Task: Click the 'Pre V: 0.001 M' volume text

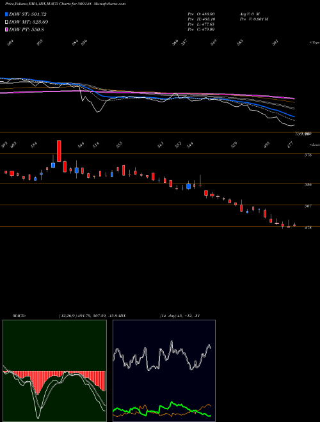Action: click(x=253, y=19)
